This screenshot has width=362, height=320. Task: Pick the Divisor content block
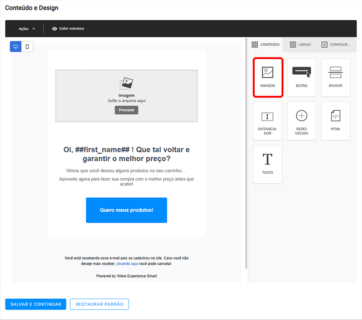tap(335, 78)
